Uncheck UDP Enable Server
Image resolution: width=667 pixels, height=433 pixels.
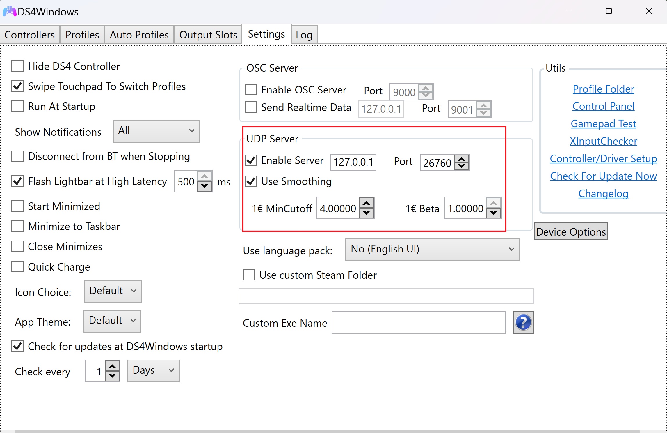(251, 160)
